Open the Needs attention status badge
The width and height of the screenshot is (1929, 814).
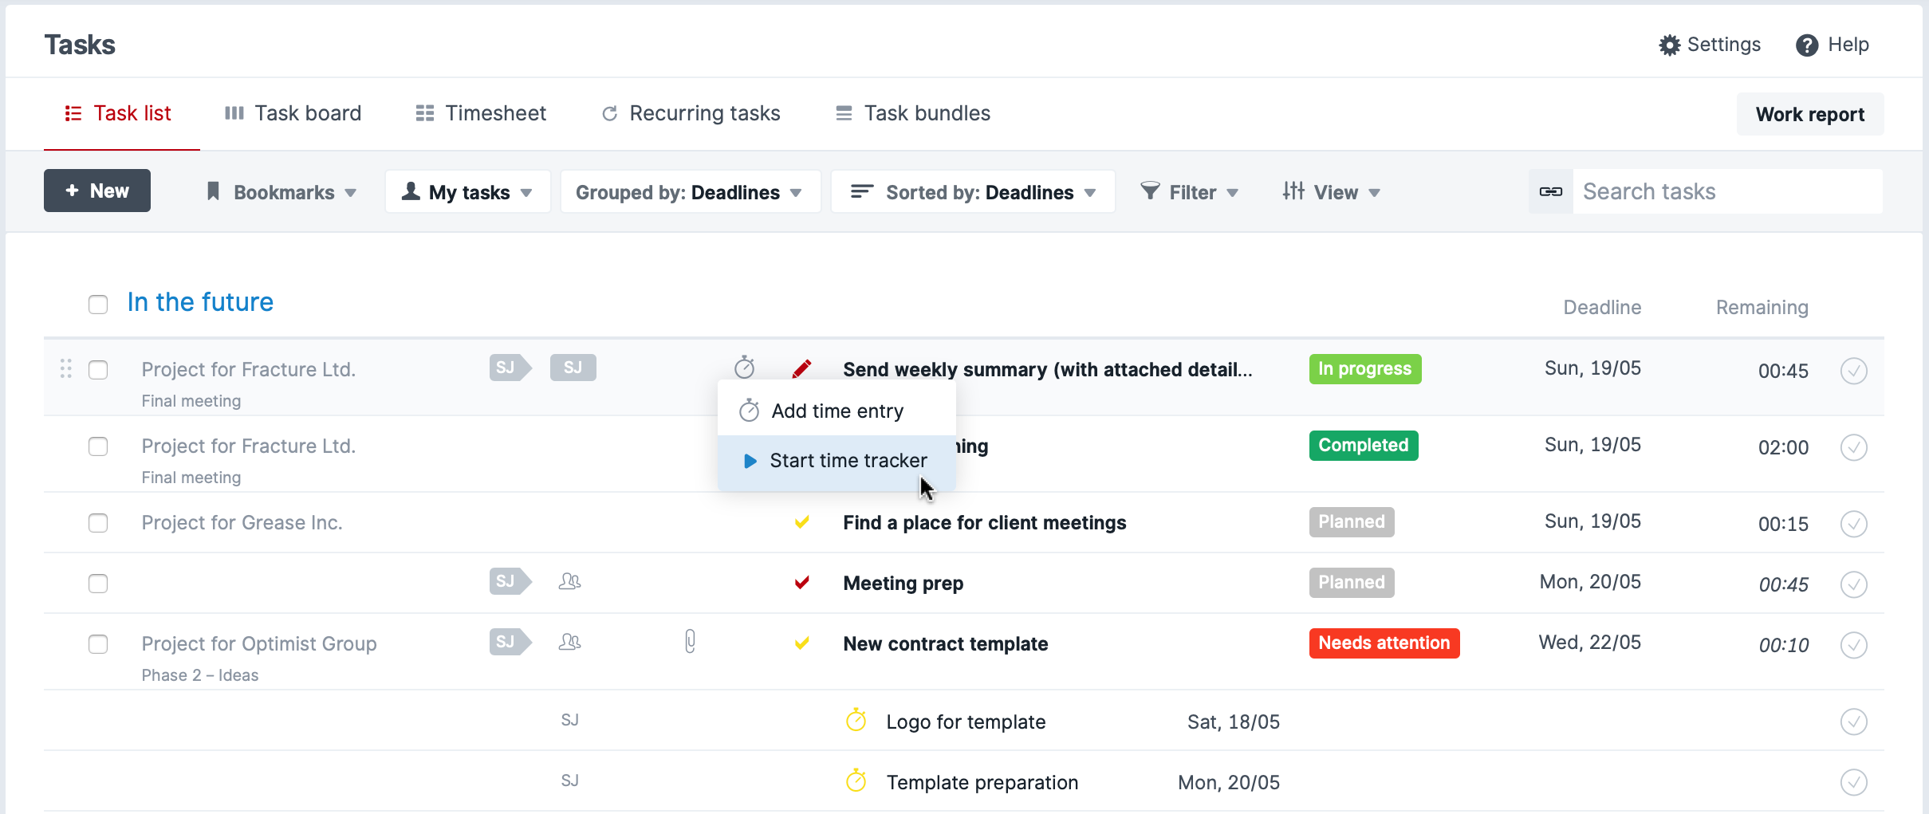[x=1384, y=643]
